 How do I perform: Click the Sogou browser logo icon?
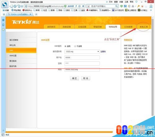[x=5, y=4]
